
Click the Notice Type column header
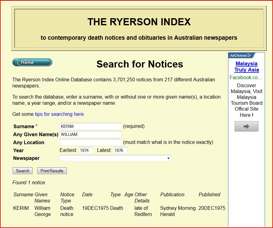tap(67, 197)
